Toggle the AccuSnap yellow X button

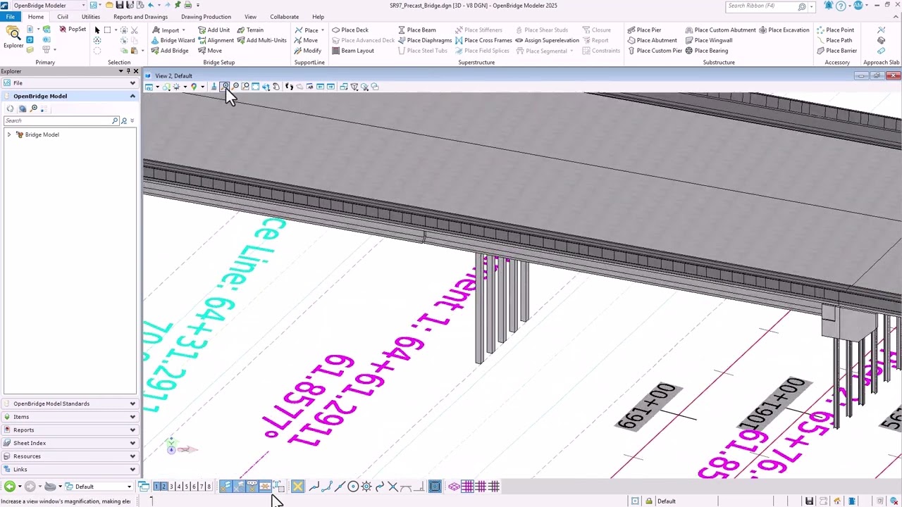[297, 487]
